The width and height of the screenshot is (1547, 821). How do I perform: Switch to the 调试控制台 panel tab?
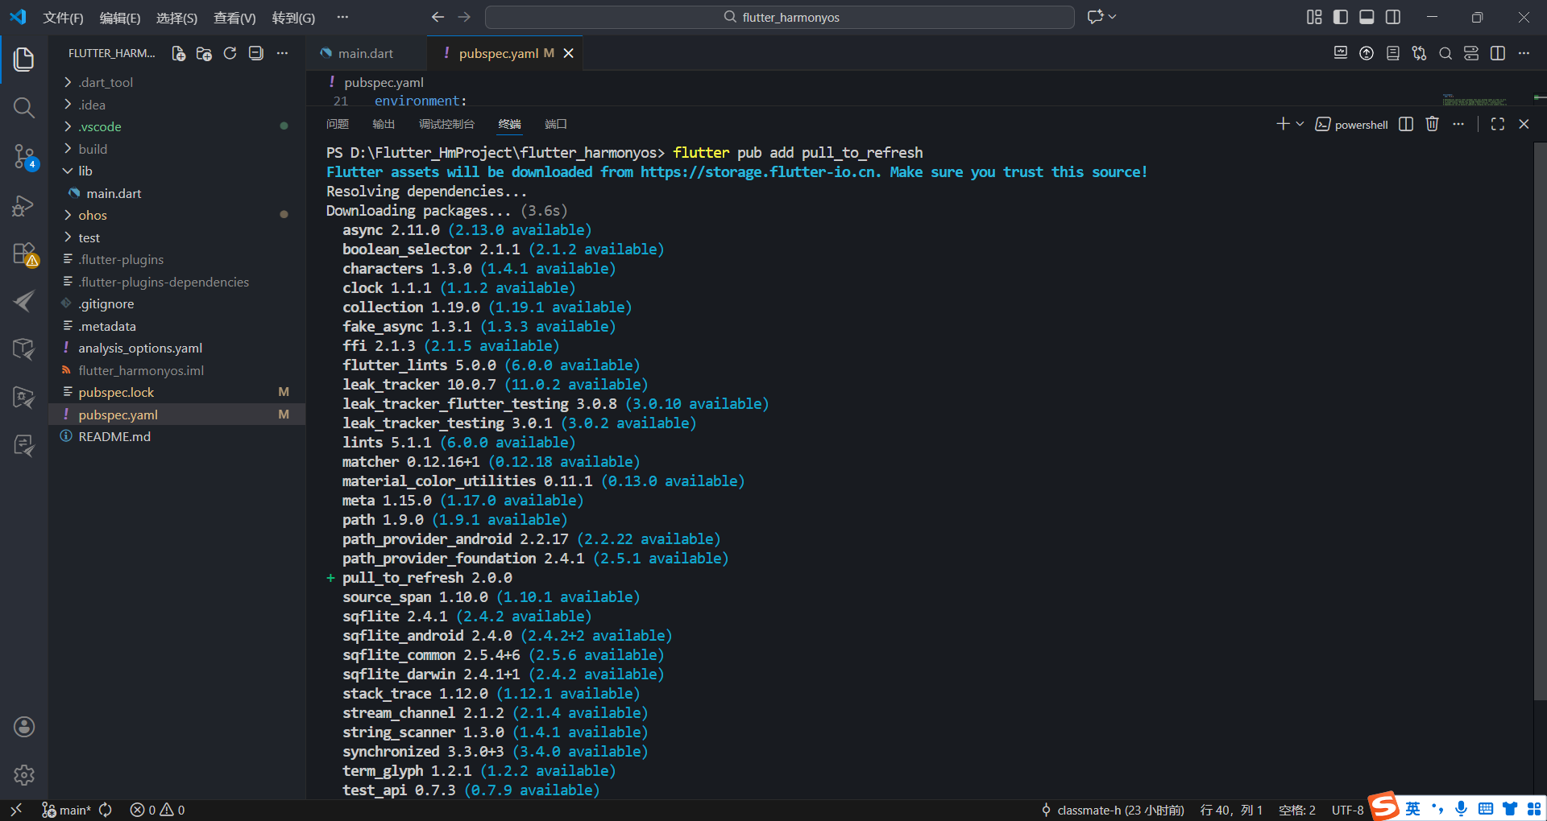446,124
